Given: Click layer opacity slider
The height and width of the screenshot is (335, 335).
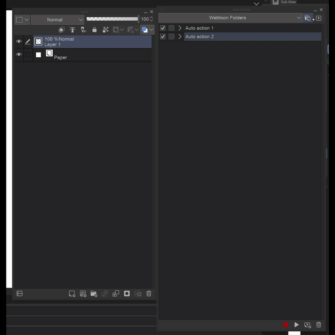Looking at the screenshot, I should click(113, 19).
